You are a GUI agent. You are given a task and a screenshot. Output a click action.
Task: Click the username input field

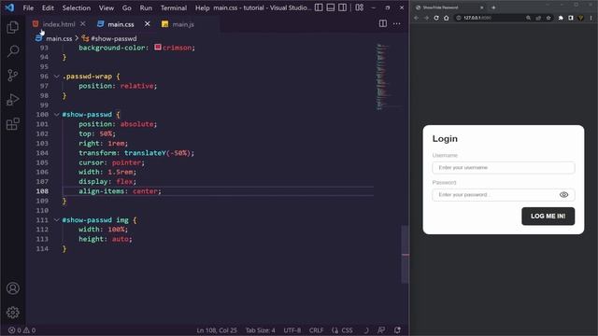pos(504,168)
